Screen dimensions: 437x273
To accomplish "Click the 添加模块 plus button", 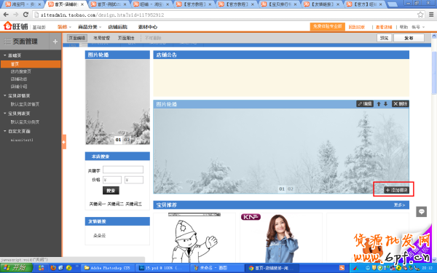I will (x=397, y=190).
